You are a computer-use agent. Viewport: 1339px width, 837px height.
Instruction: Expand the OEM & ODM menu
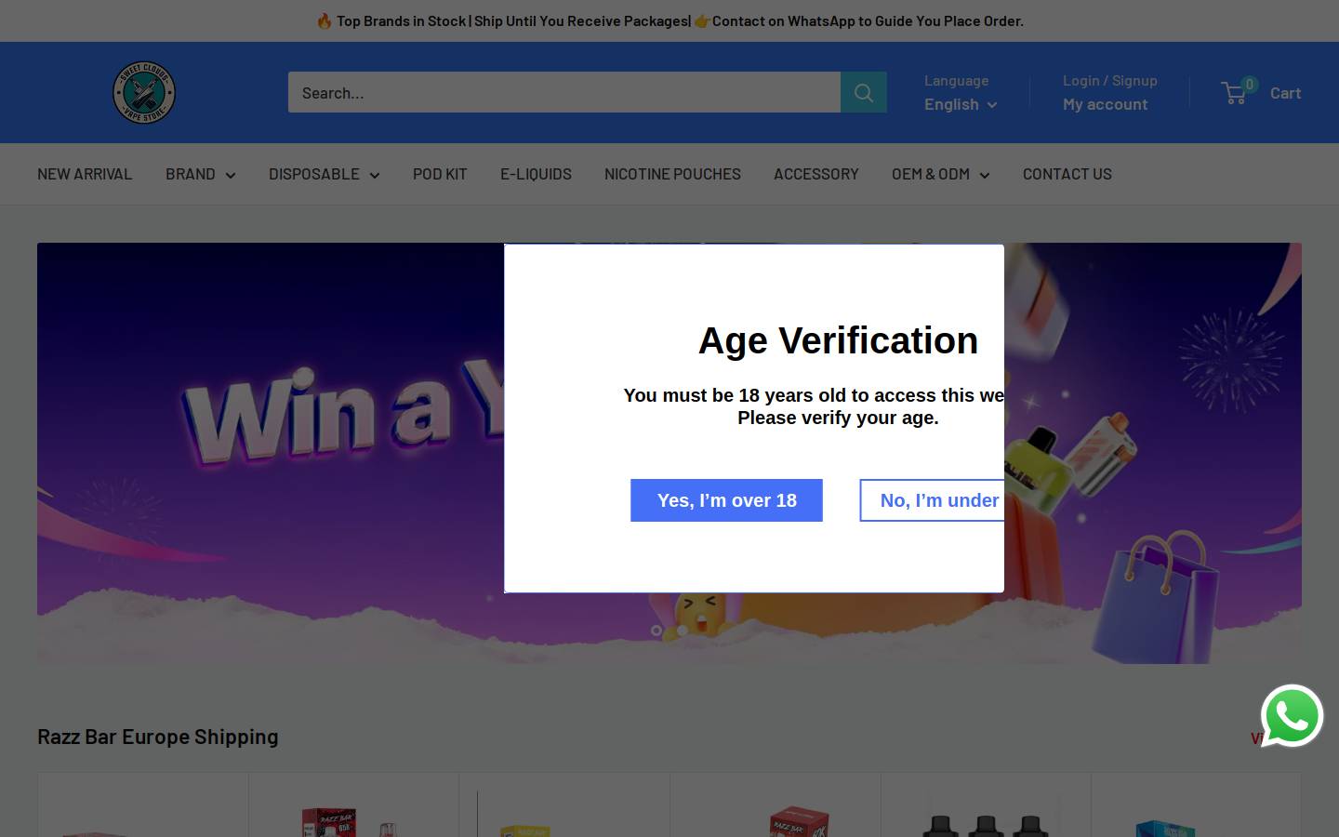click(940, 174)
